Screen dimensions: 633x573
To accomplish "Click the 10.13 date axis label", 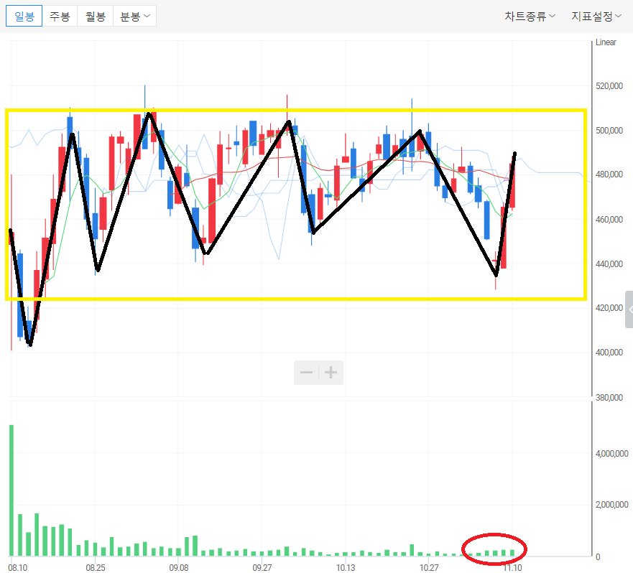I will [x=346, y=567].
